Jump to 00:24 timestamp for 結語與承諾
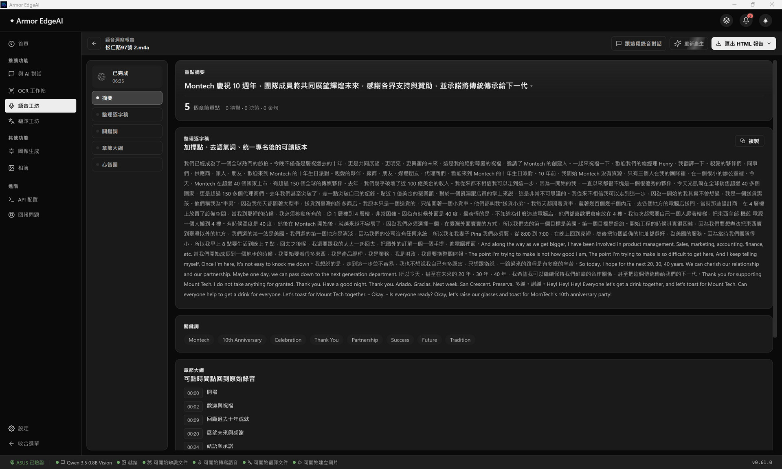The image size is (782, 469). click(193, 447)
